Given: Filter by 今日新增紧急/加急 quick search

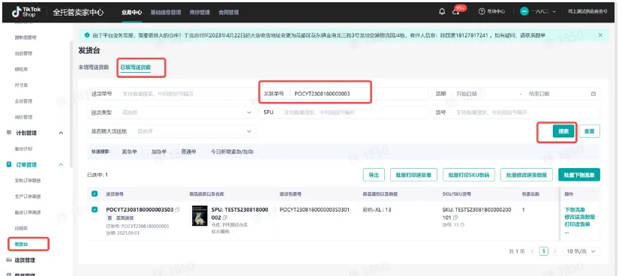Looking at the screenshot, I should pos(232,151).
